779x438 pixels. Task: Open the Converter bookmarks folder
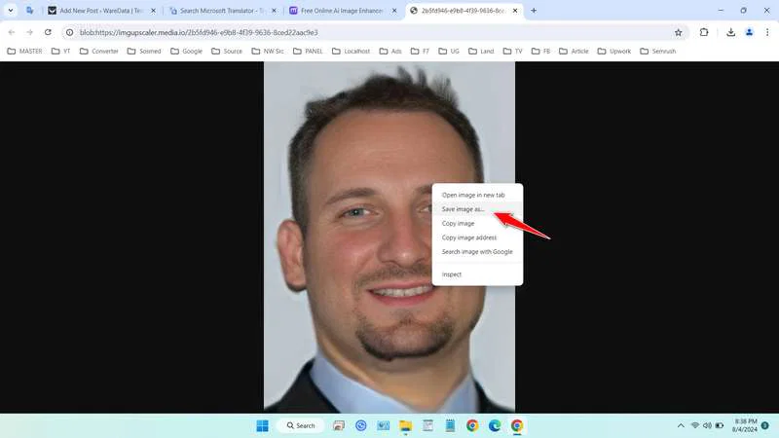(99, 52)
